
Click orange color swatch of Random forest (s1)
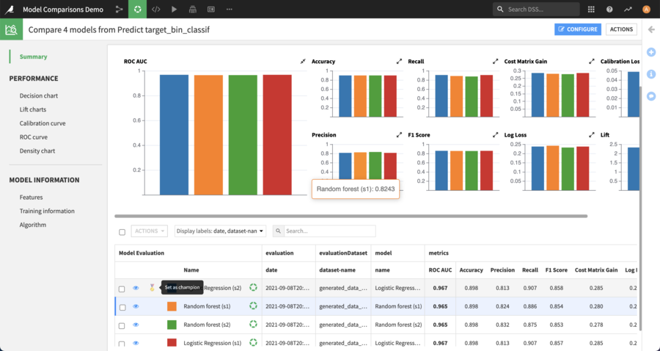172,306
